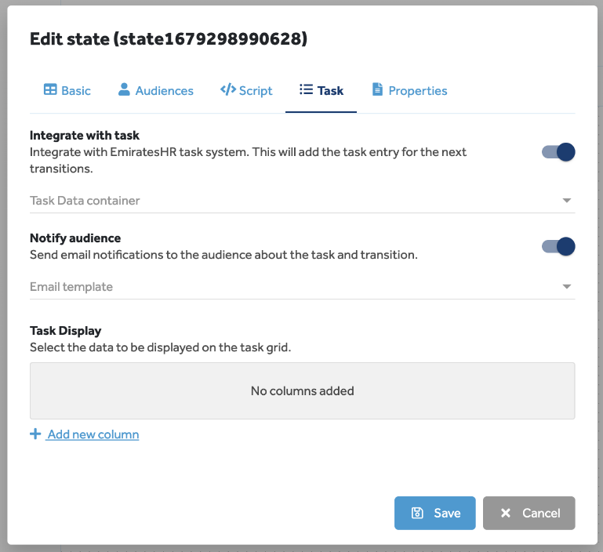Image resolution: width=603 pixels, height=552 pixels.
Task: Expand the Email template dropdown
Action: (302, 287)
